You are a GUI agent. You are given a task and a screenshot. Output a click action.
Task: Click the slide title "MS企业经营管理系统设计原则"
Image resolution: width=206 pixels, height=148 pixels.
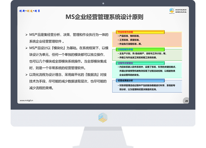tap(103, 17)
